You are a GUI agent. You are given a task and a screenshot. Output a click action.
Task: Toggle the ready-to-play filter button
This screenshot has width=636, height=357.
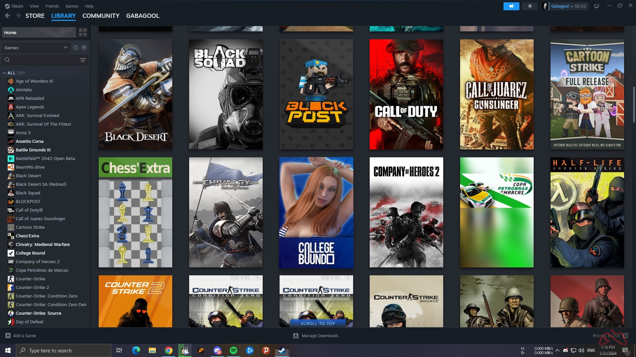(x=84, y=48)
